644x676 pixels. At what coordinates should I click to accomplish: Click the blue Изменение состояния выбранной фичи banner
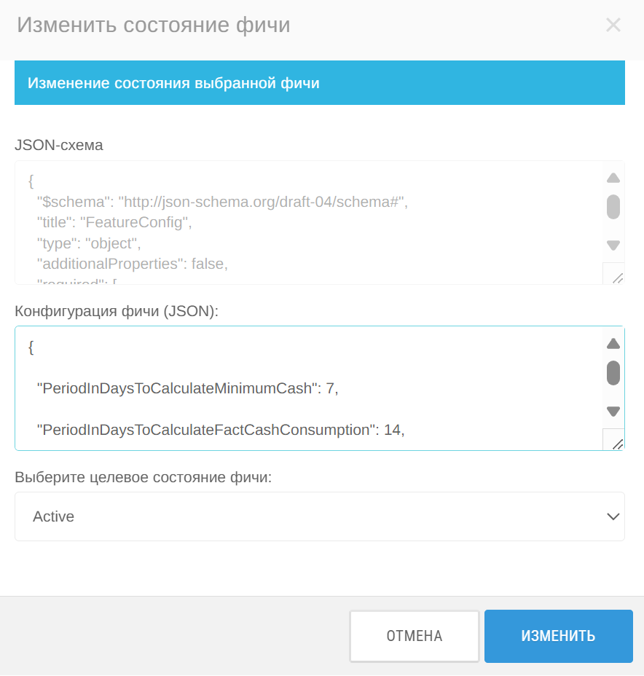pyautogui.click(x=319, y=83)
